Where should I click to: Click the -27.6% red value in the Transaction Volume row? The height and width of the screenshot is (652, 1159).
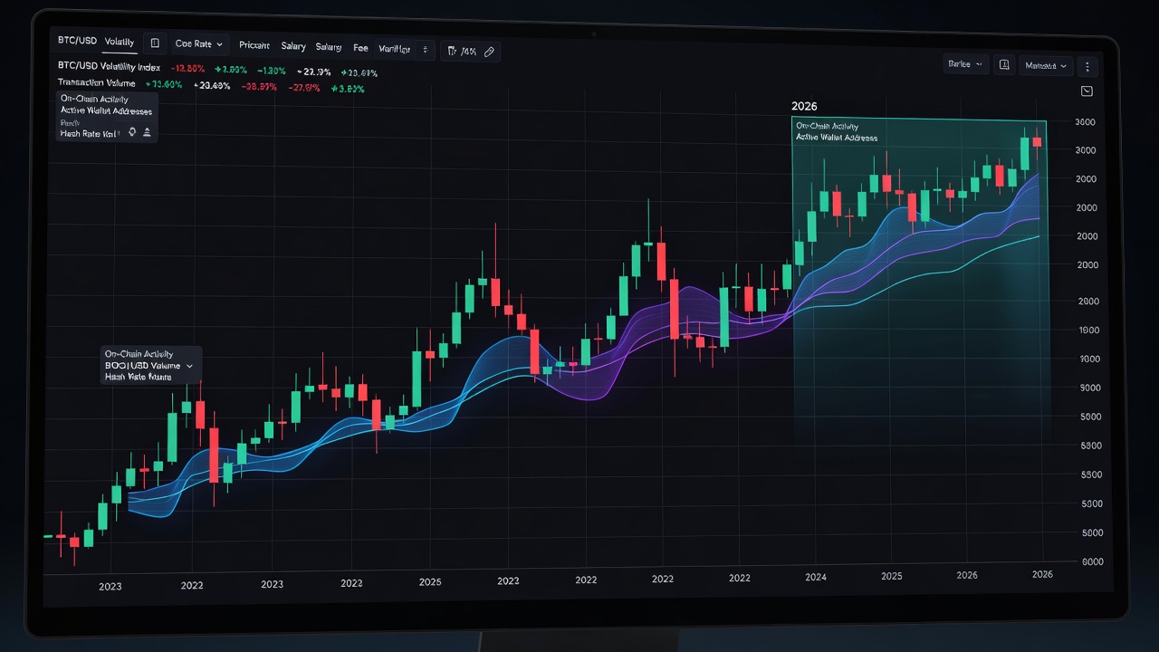[303, 88]
